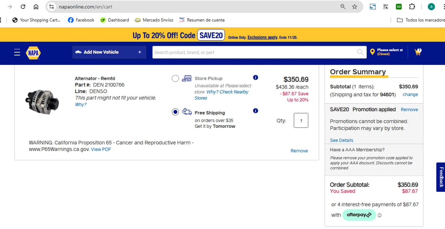Image resolution: width=445 pixels, height=229 pixels.
Task: Open the NAPA hamburger menu
Action: [17, 52]
